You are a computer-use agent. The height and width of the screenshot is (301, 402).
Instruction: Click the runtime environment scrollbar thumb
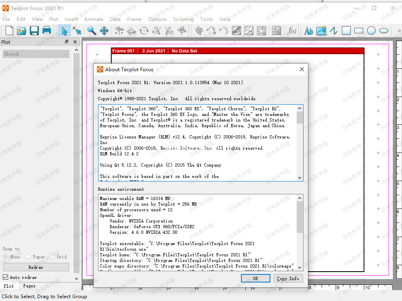[x=299, y=217]
